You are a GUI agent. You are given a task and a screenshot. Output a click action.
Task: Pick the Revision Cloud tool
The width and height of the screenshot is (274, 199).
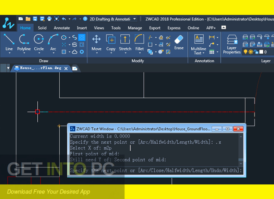75,52
